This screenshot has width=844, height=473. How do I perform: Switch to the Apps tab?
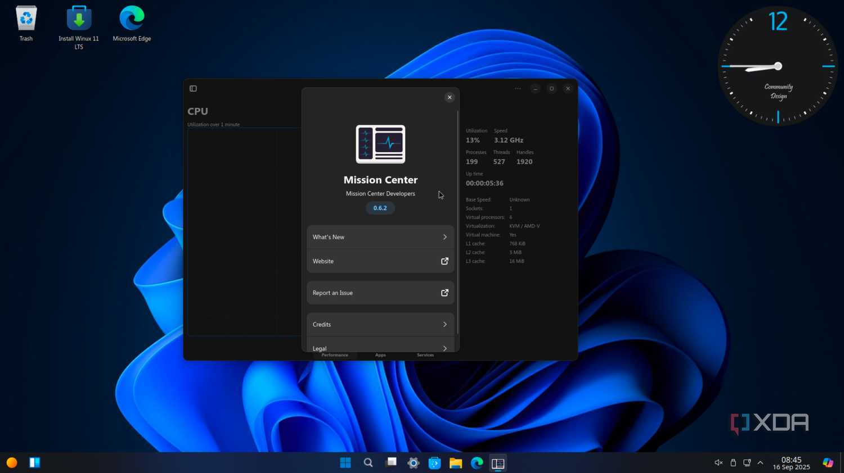(x=380, y=355)
